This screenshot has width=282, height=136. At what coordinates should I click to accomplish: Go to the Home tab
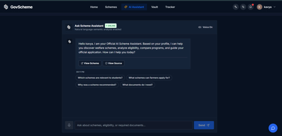pyautogui.click(x=94, y=7)
